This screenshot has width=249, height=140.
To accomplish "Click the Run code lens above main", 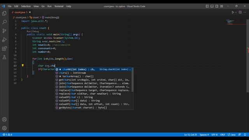I will pos(28,31).
